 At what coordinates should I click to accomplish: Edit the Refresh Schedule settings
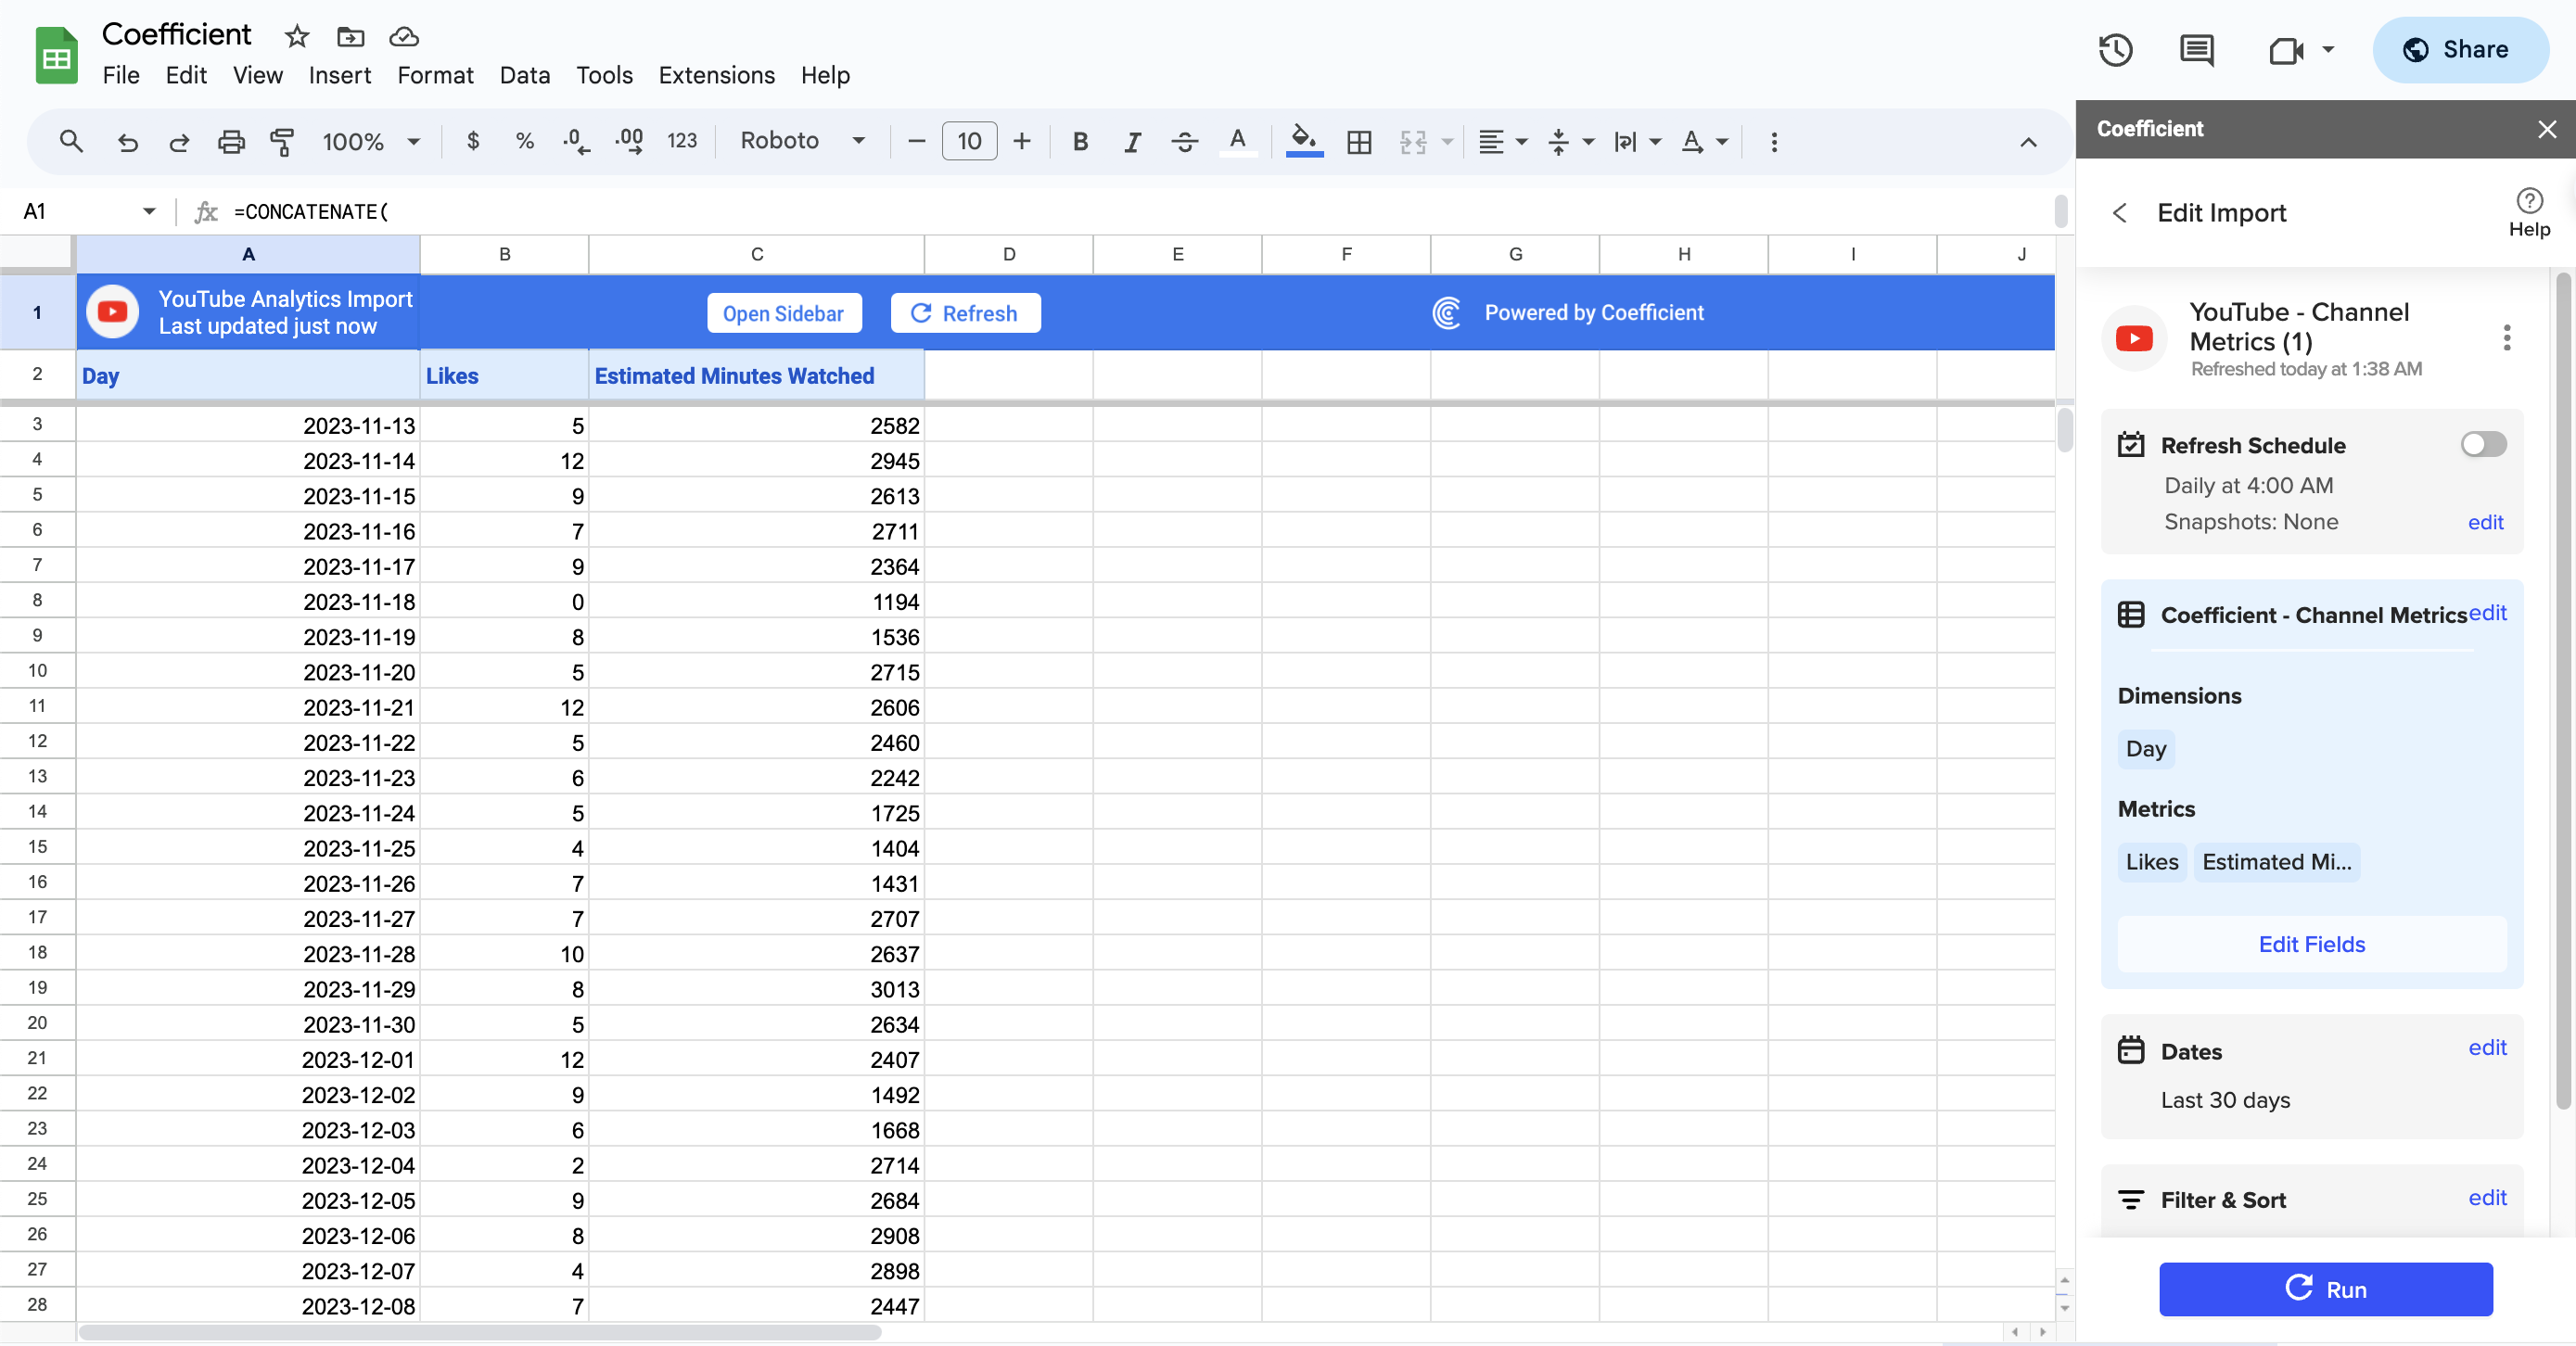(x=2485, y=522)
